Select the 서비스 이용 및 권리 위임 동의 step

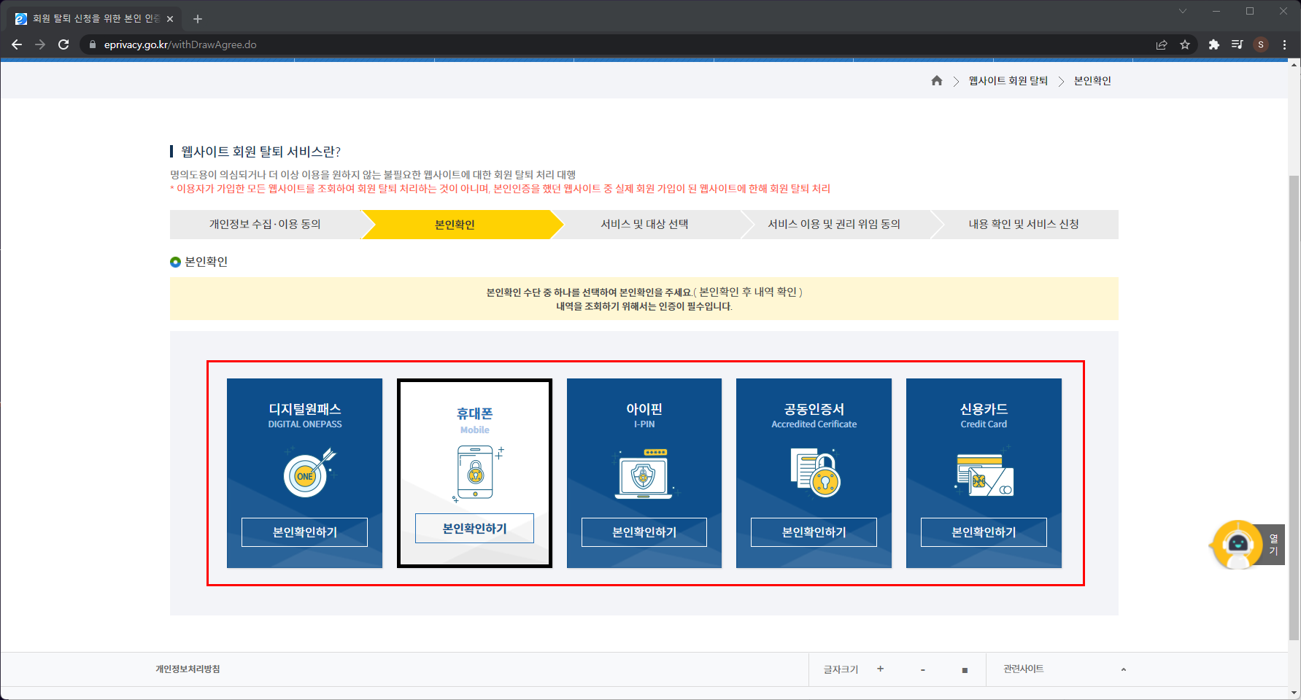[834, 225]
